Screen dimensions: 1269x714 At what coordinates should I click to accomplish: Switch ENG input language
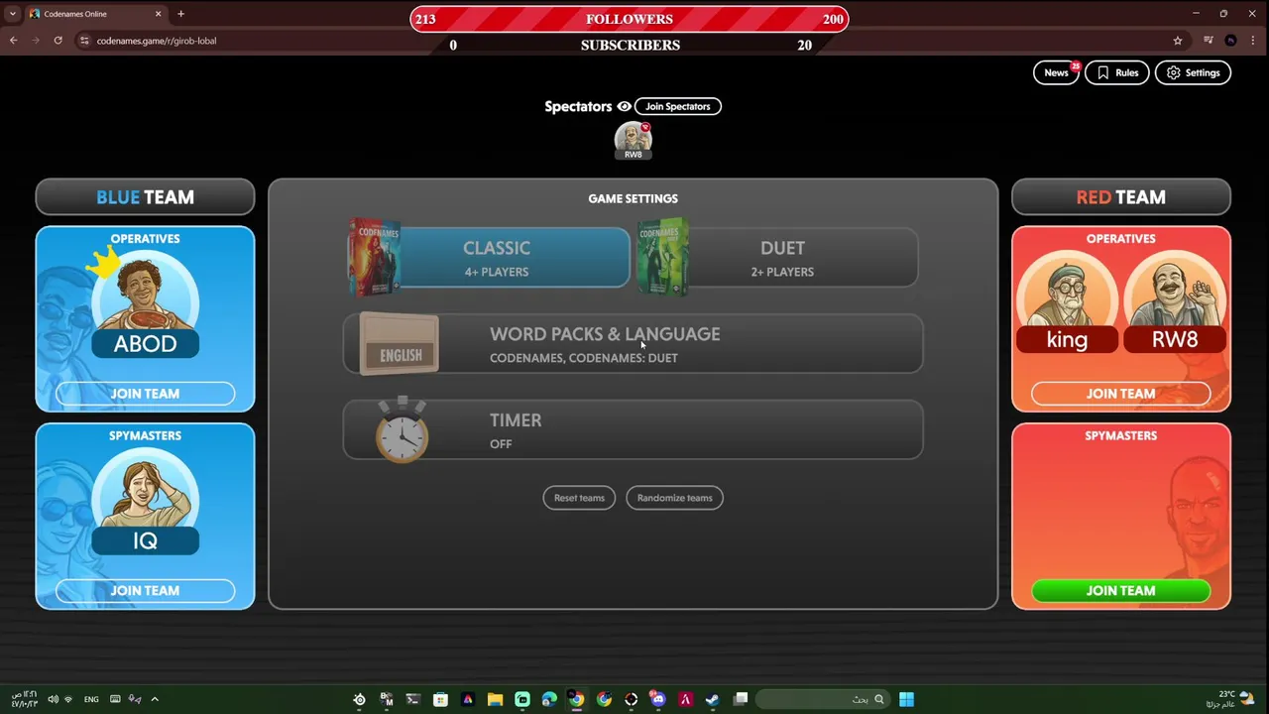pyautogui.click(x=91, y=699)
